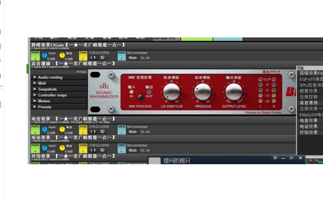Click Not connected label in the 降噪效果FXGate row
This screenshot has width=323, height=201.
point(137,53)
